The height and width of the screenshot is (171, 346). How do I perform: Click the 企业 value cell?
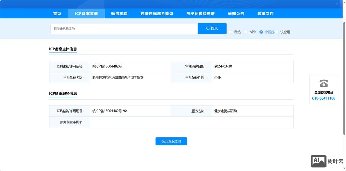click(x=253, y=78)
